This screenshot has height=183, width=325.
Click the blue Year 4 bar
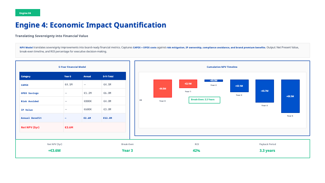[265, 91]
